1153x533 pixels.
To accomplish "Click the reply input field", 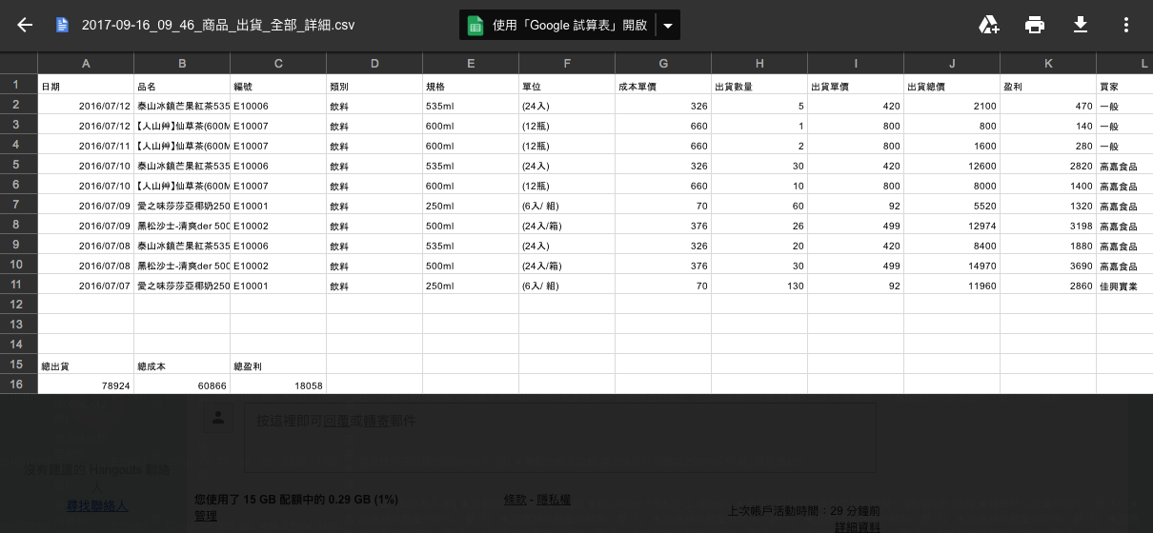I will pos(562,436).
